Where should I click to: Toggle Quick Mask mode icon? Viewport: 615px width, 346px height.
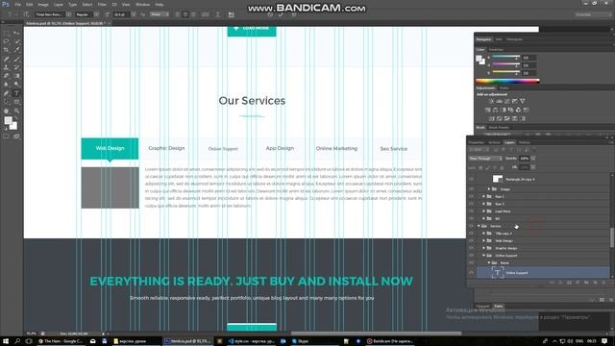click(7, 136)
